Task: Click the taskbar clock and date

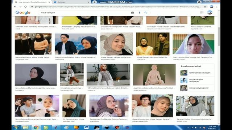Action: coord(212,127)
